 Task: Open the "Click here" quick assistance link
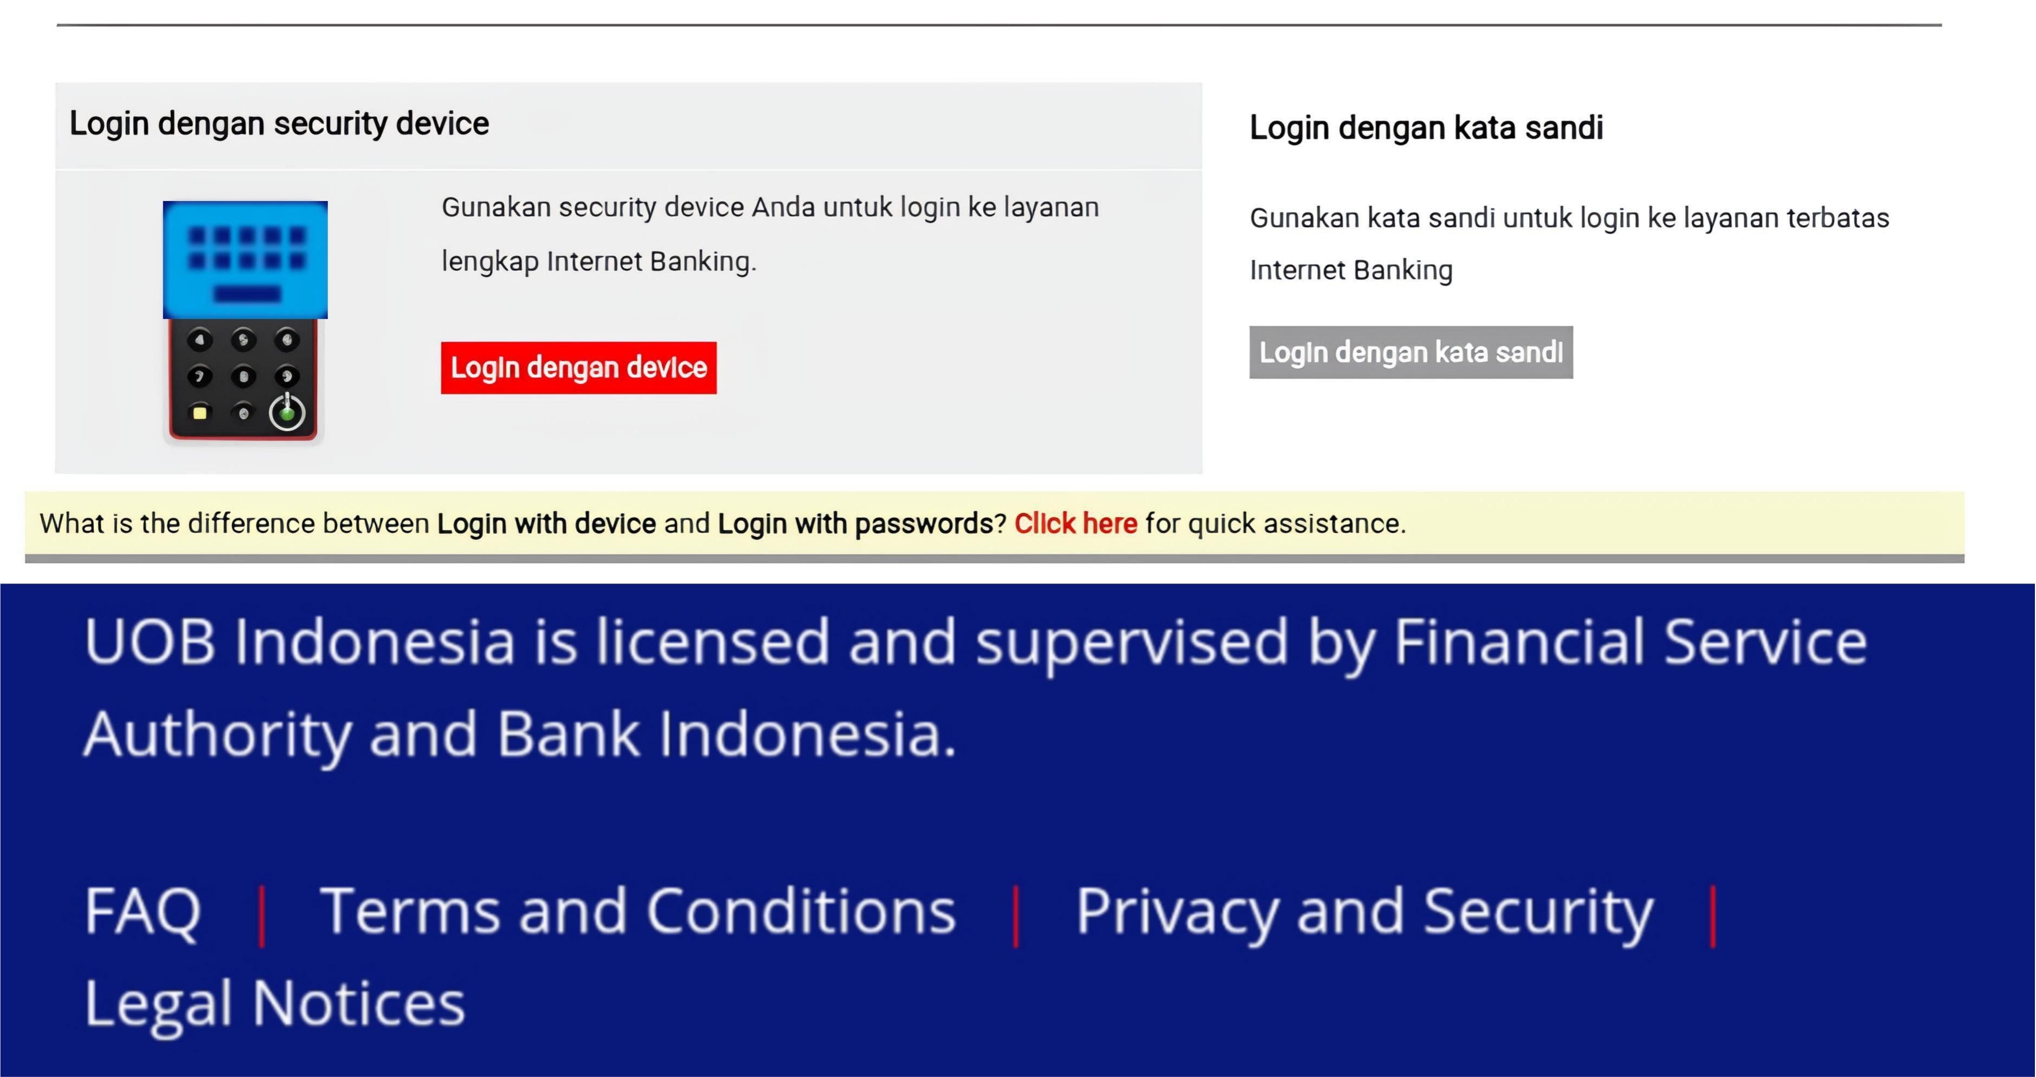tap(1075, 523)
